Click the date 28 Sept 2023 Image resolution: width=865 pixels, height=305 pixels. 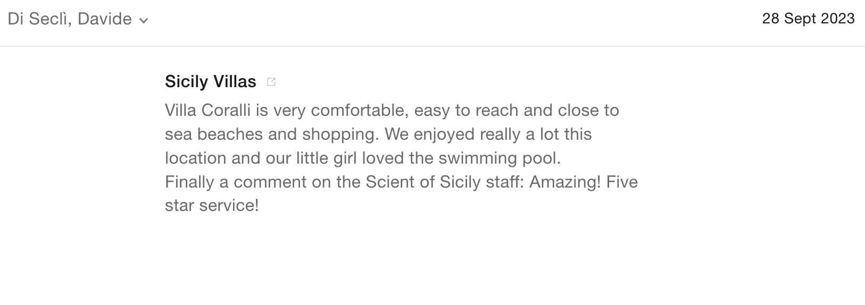coord(808,19)
